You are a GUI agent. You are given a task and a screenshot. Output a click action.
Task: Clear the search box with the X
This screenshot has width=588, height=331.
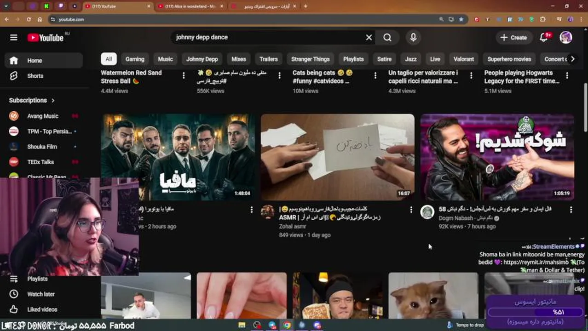click(369, 37)
